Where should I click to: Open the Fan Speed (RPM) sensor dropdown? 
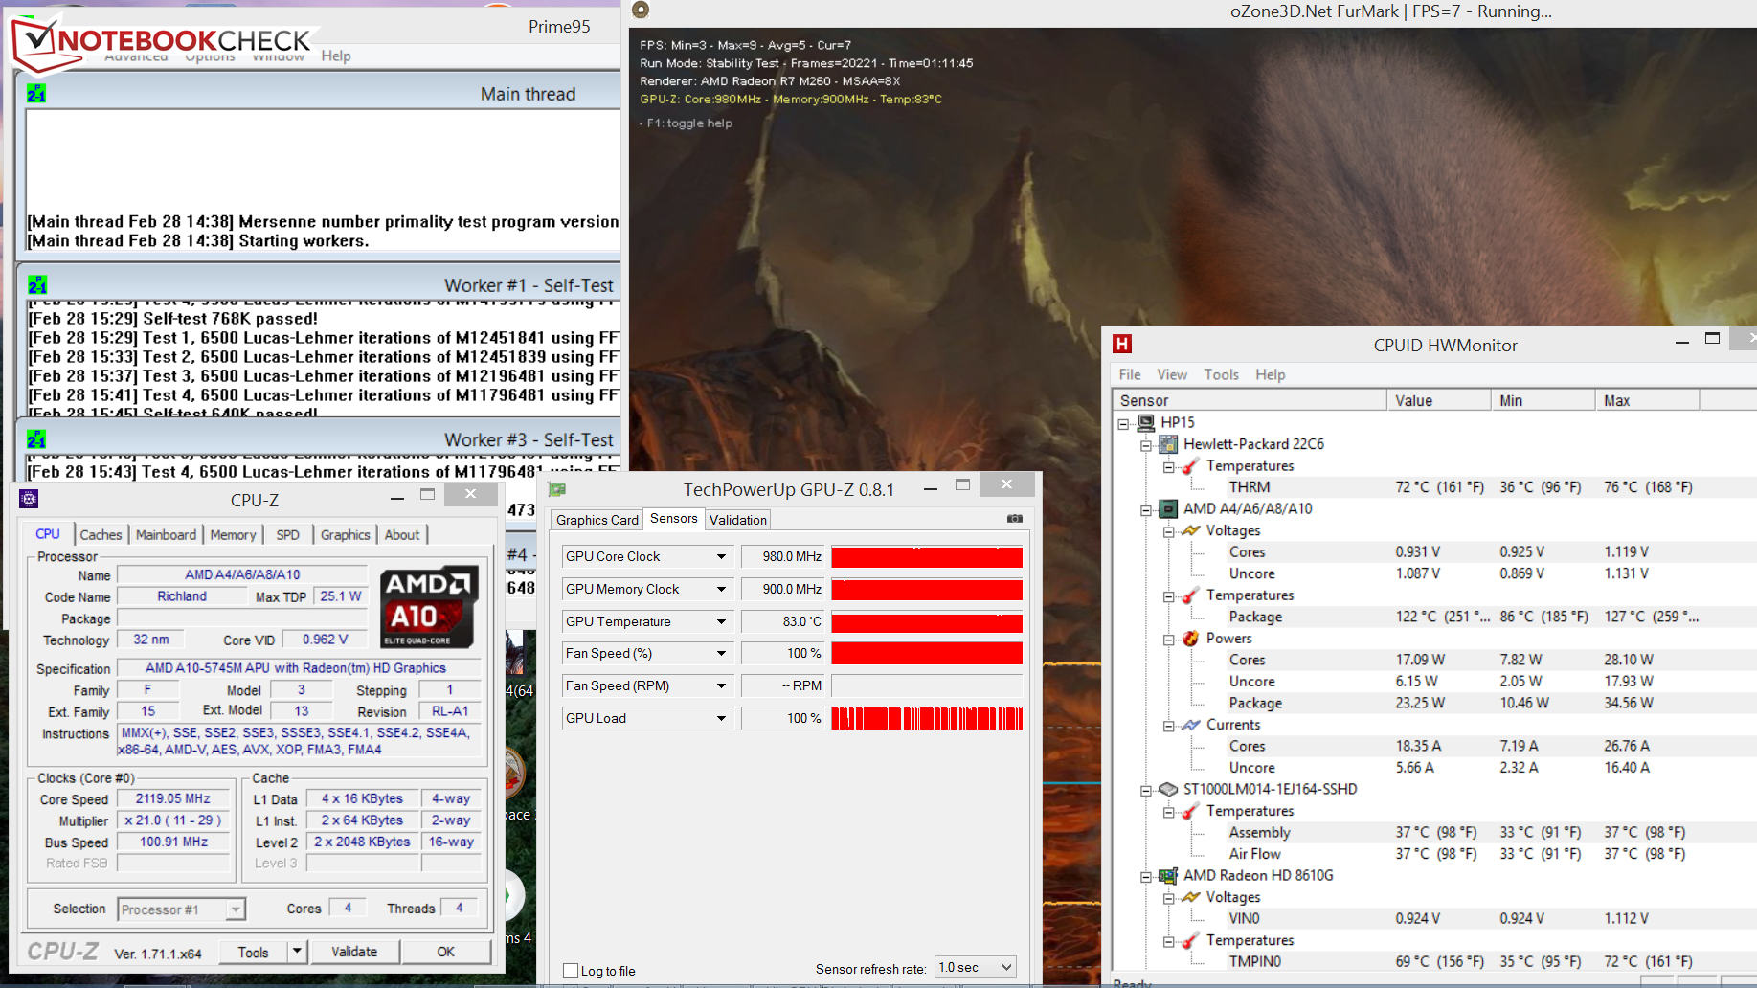pos(721,685)
